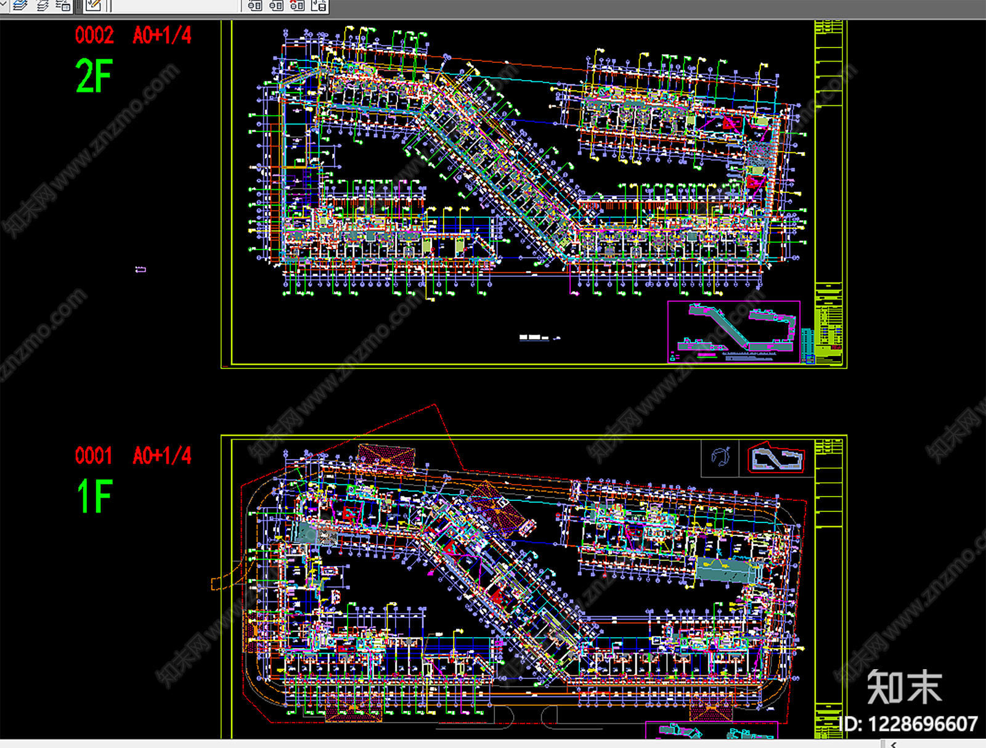Select the red 0001 sheet number text
Viewport: 986px width, 748px height.
(94, 456)
